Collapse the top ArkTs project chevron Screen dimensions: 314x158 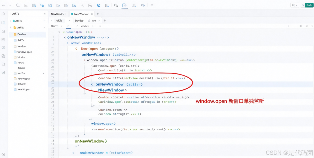(x=44, y=21)
